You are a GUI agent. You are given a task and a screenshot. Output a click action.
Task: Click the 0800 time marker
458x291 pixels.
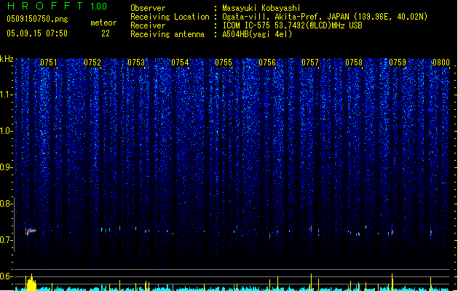coord(441,63)
